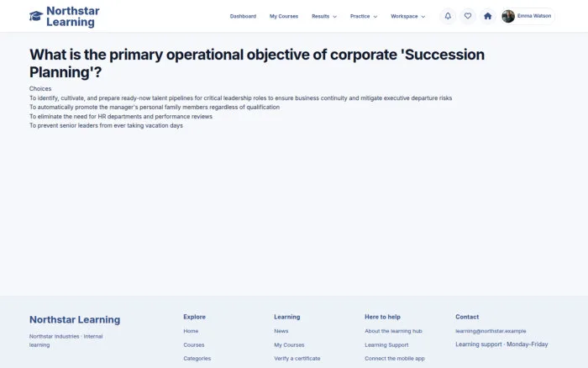
Task: Click the graduation cap logo icon
Action: (36, 16)
